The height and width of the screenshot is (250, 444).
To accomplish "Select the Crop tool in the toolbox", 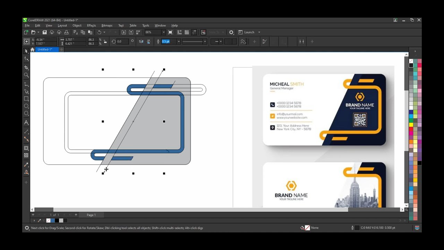I will 26,67.
